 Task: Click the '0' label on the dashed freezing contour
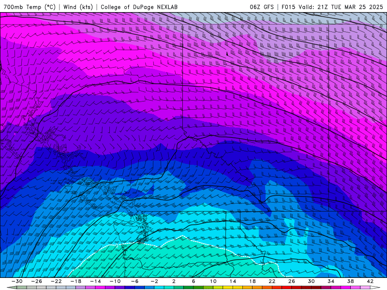(x=117, y=246)
